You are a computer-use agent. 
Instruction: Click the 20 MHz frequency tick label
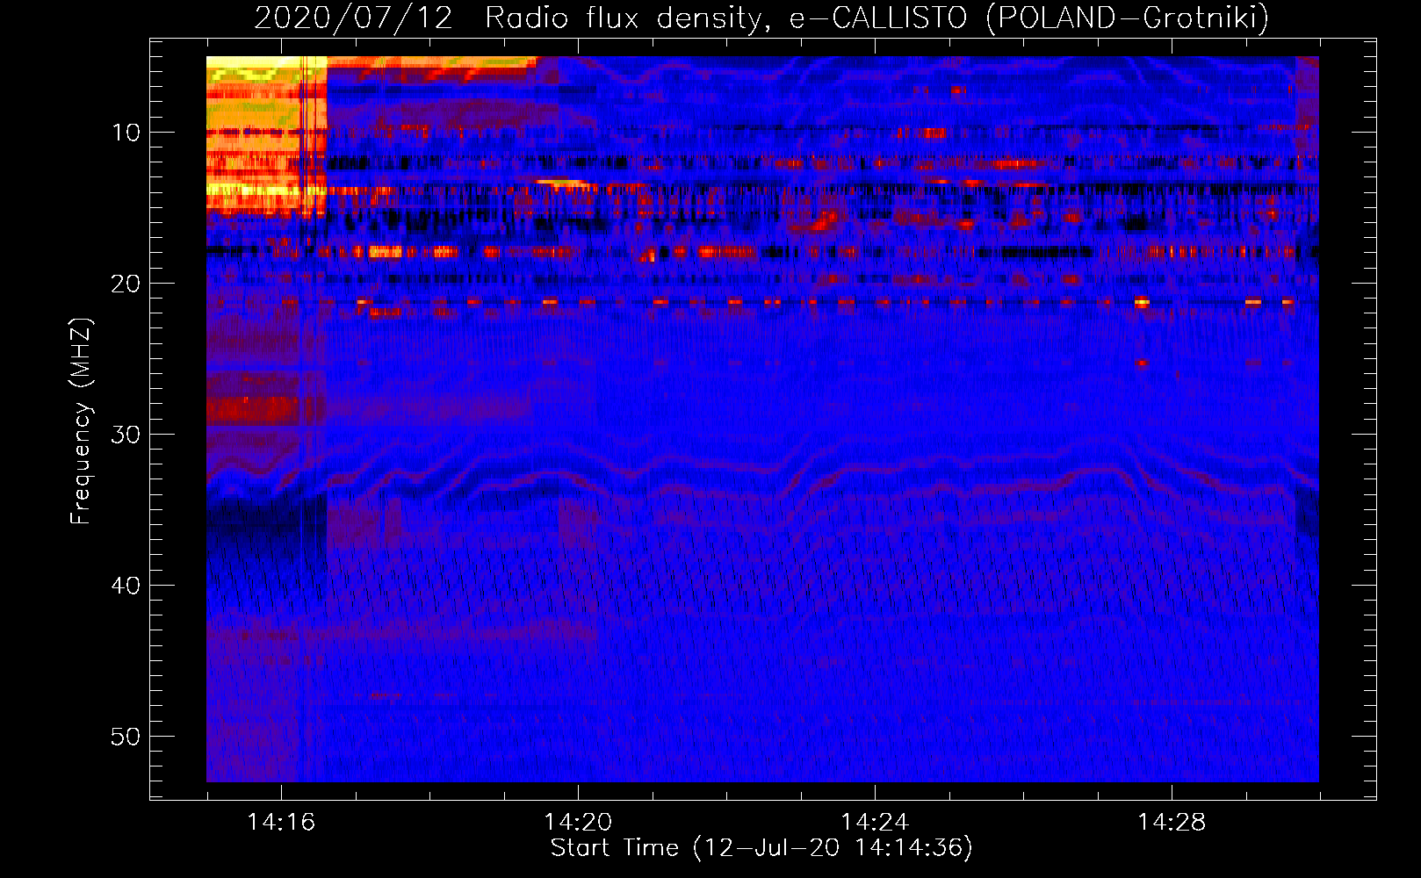(126, 284)
